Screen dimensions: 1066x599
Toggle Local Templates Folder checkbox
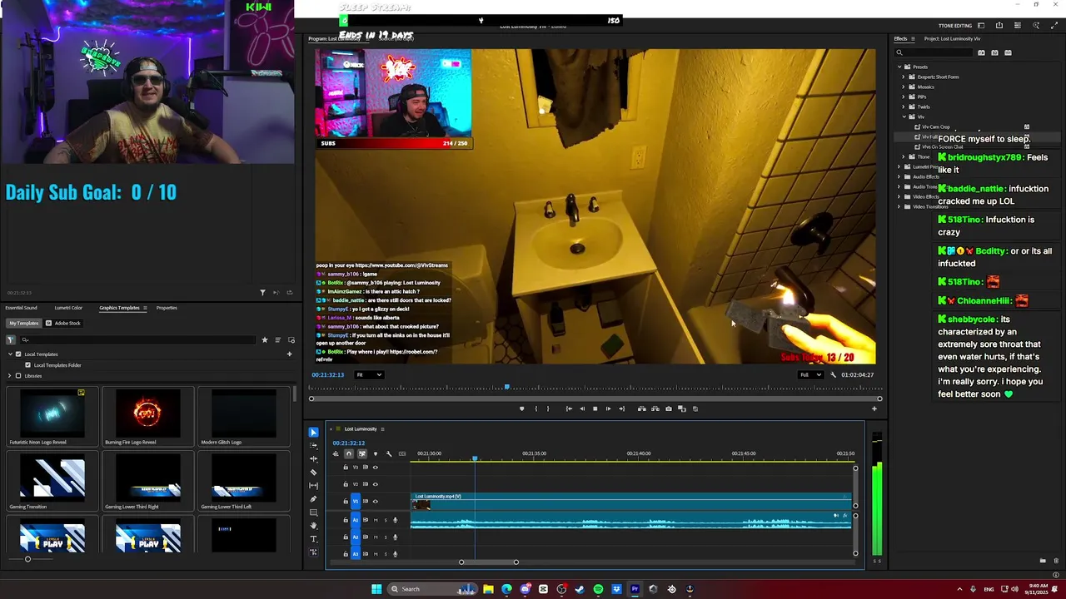27,365
